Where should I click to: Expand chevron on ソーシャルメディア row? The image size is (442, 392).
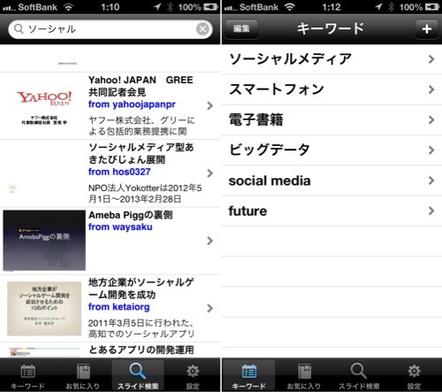coord(431,59)
